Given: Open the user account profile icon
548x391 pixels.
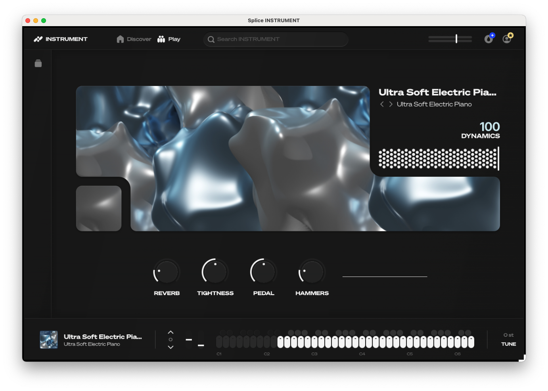Looking at the screenshot, I should [x=507, y=39].
